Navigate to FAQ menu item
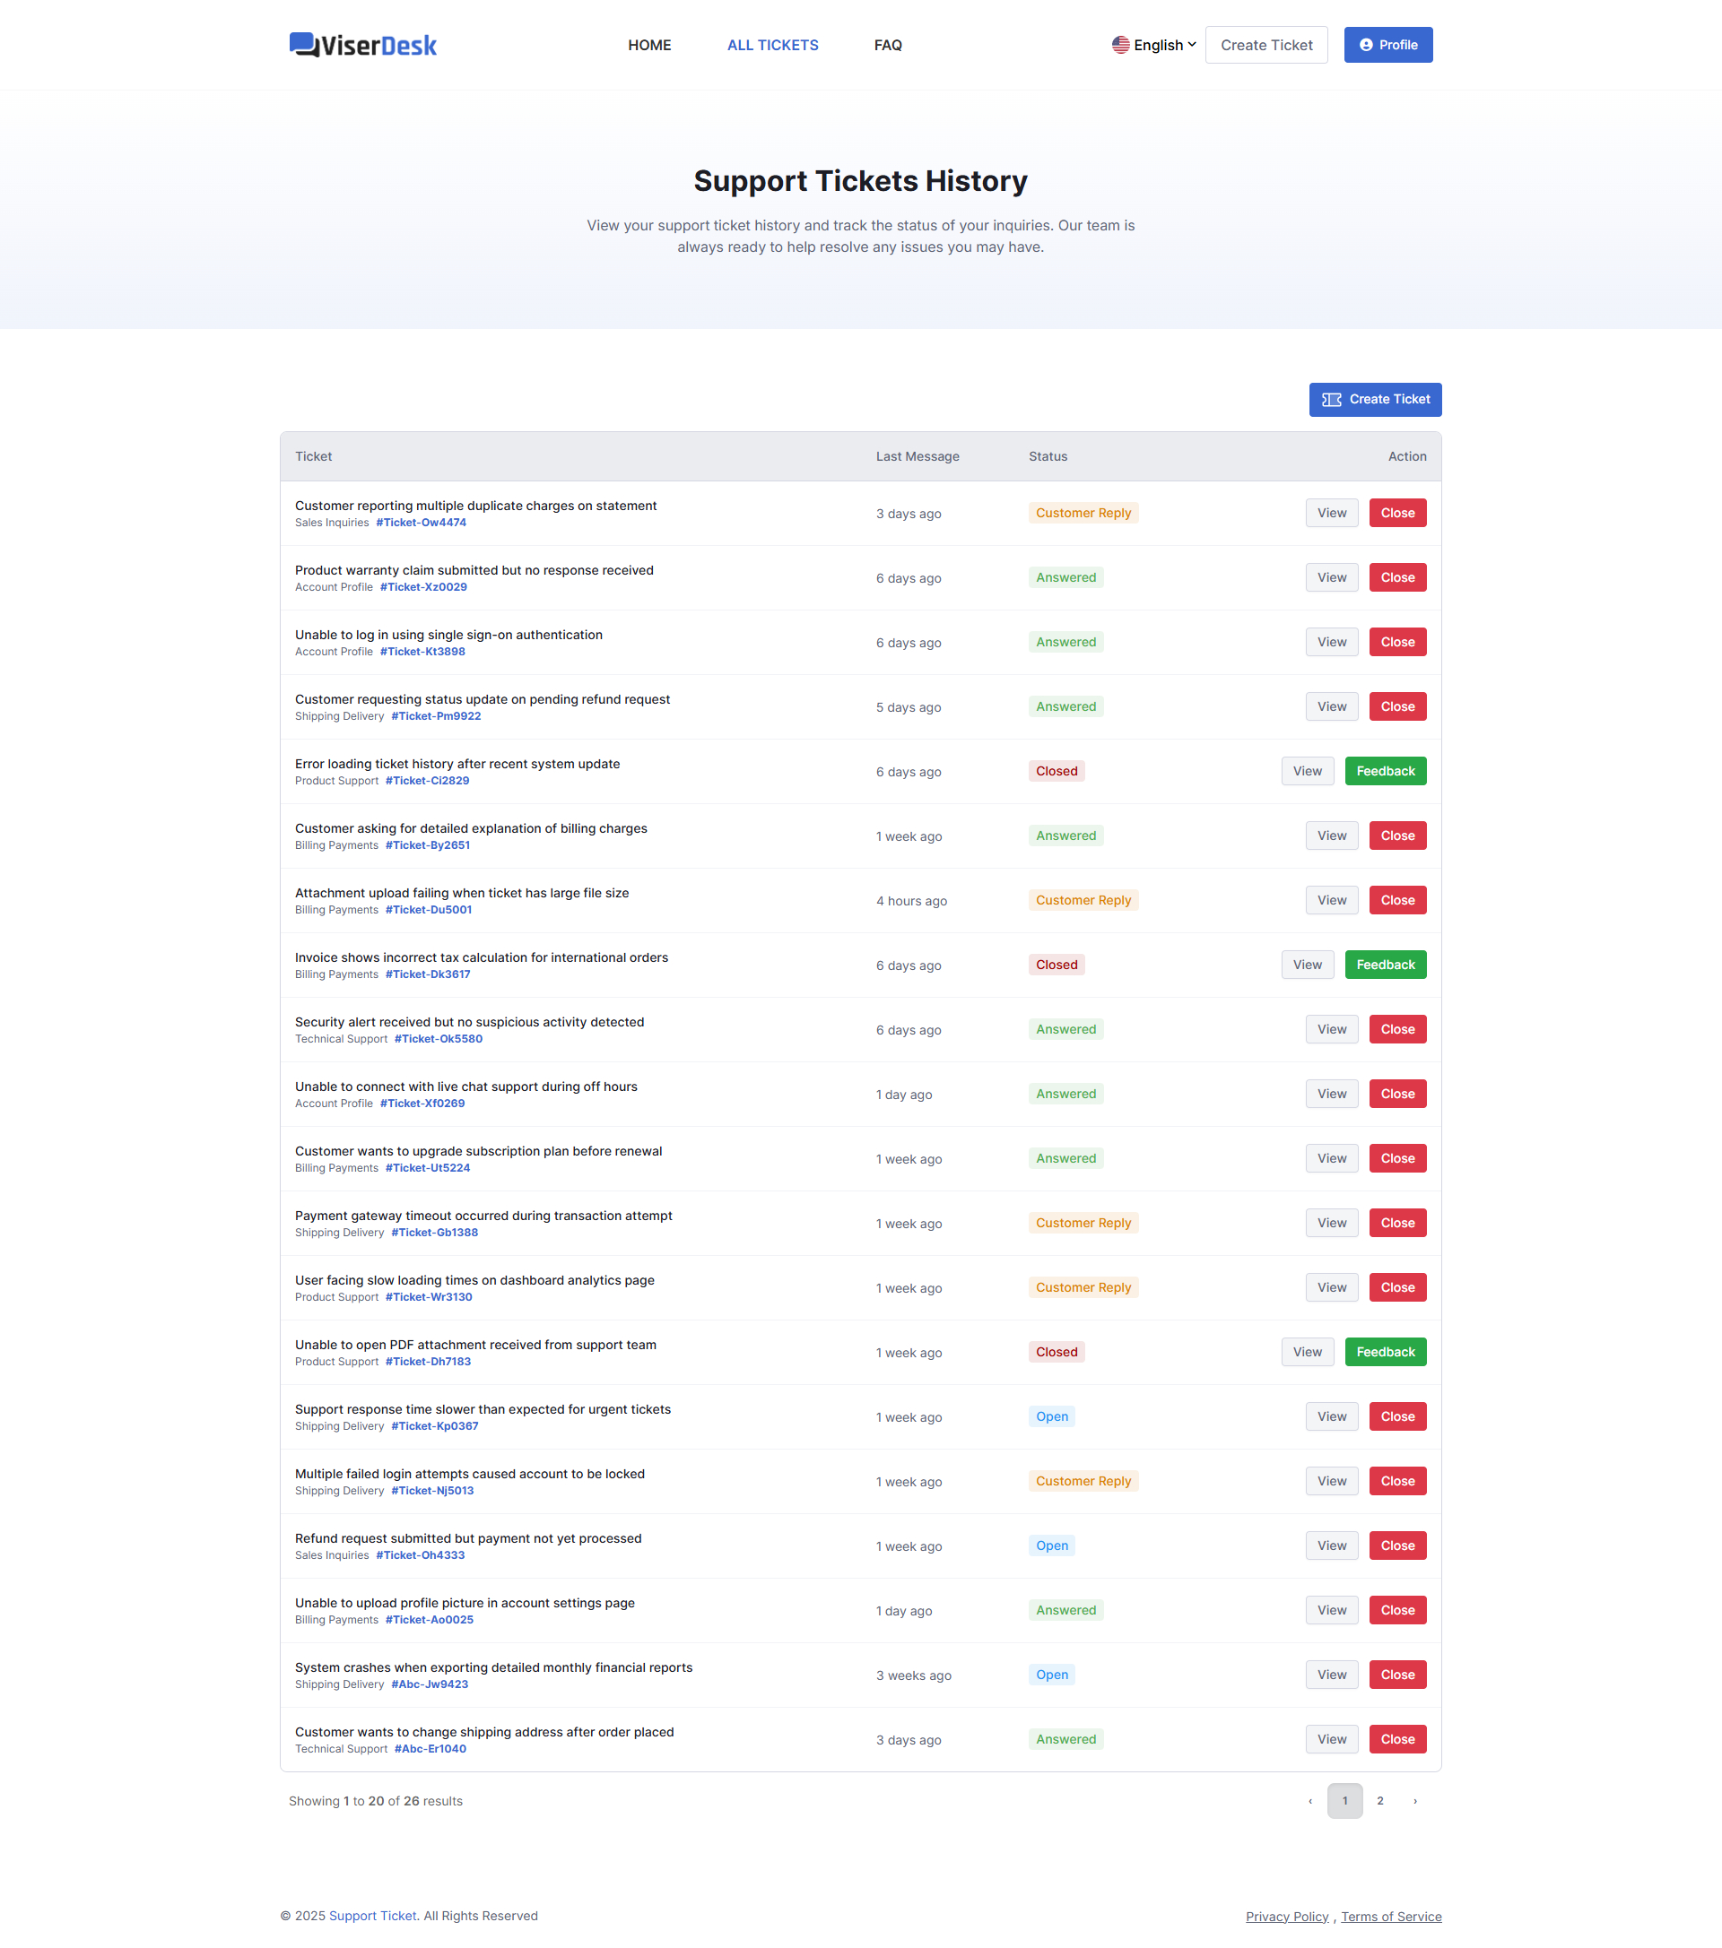Screen dimensions: 1722x1948 (x=888, y=45)
